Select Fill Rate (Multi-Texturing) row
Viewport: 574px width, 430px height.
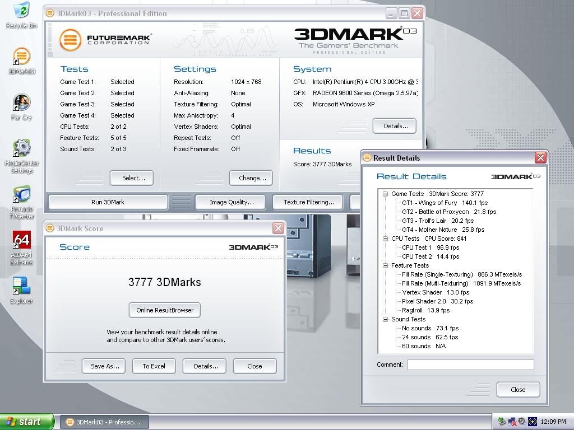(x=461, y=283)
